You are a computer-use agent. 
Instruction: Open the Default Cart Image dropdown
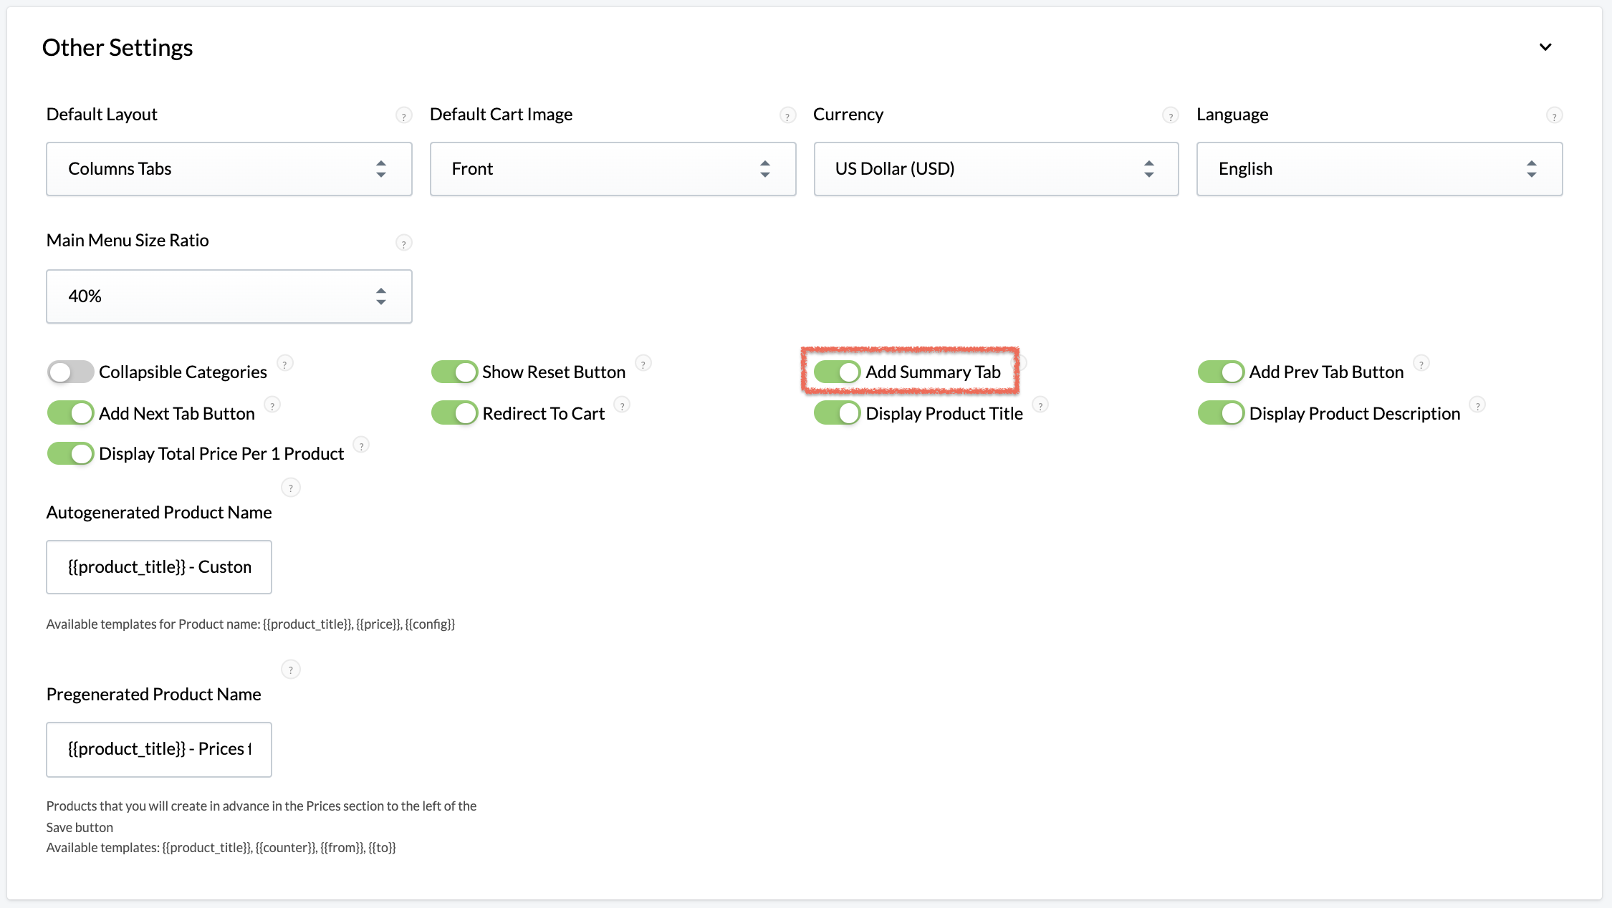[613, 169]
